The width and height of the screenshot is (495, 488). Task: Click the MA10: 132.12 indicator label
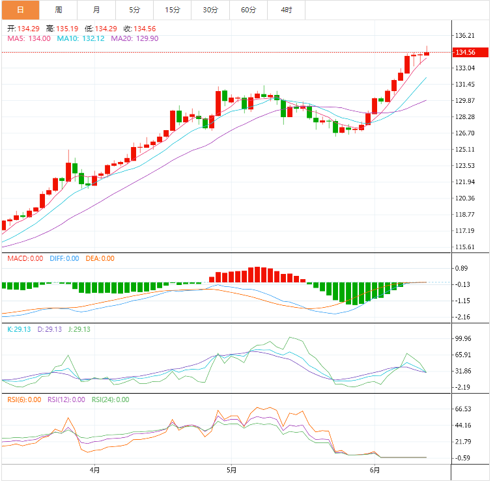point(81,38)
